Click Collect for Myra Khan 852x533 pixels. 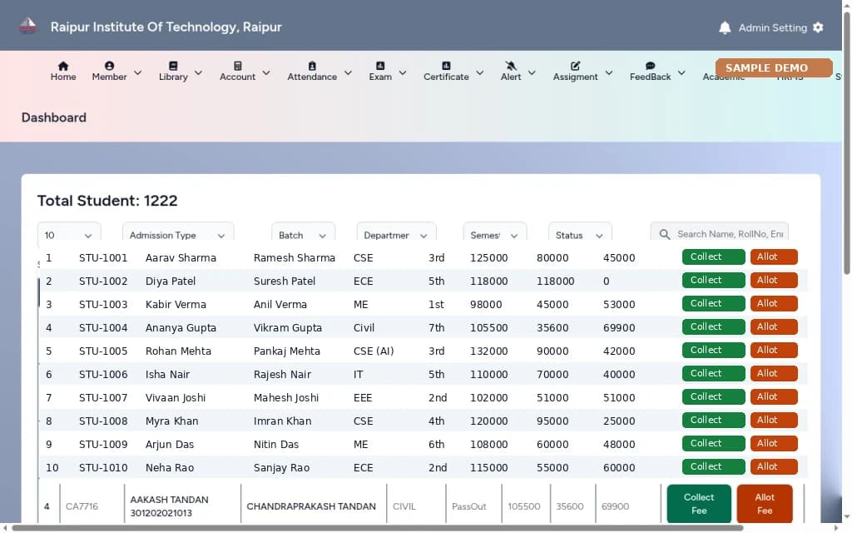pos(713,421)
